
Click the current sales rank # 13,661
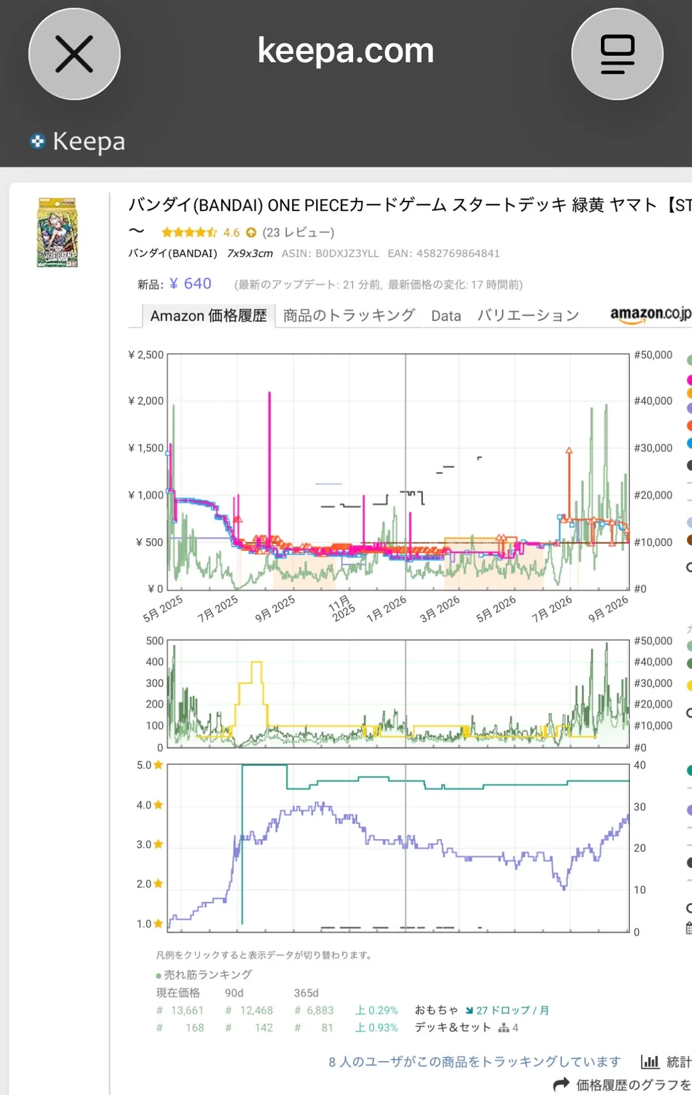click(x=180, y=1010)
